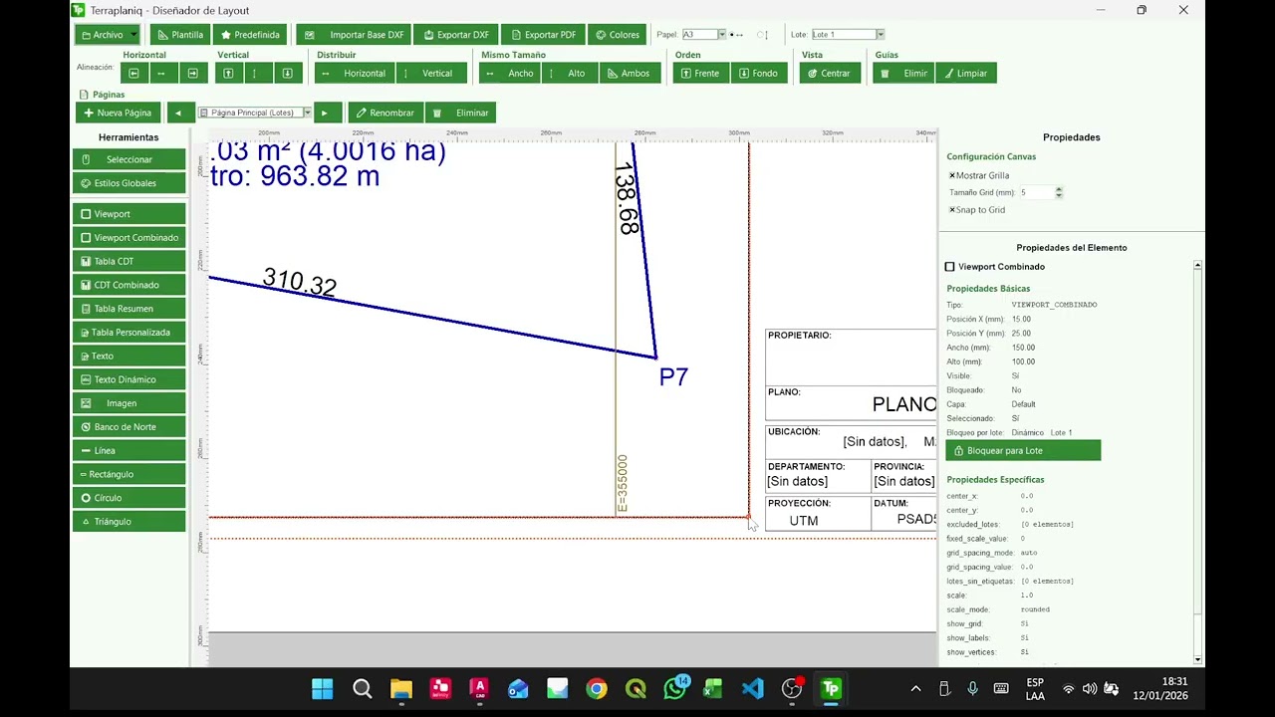
Task: Click Renombrar page button
Action: (385, 113)
